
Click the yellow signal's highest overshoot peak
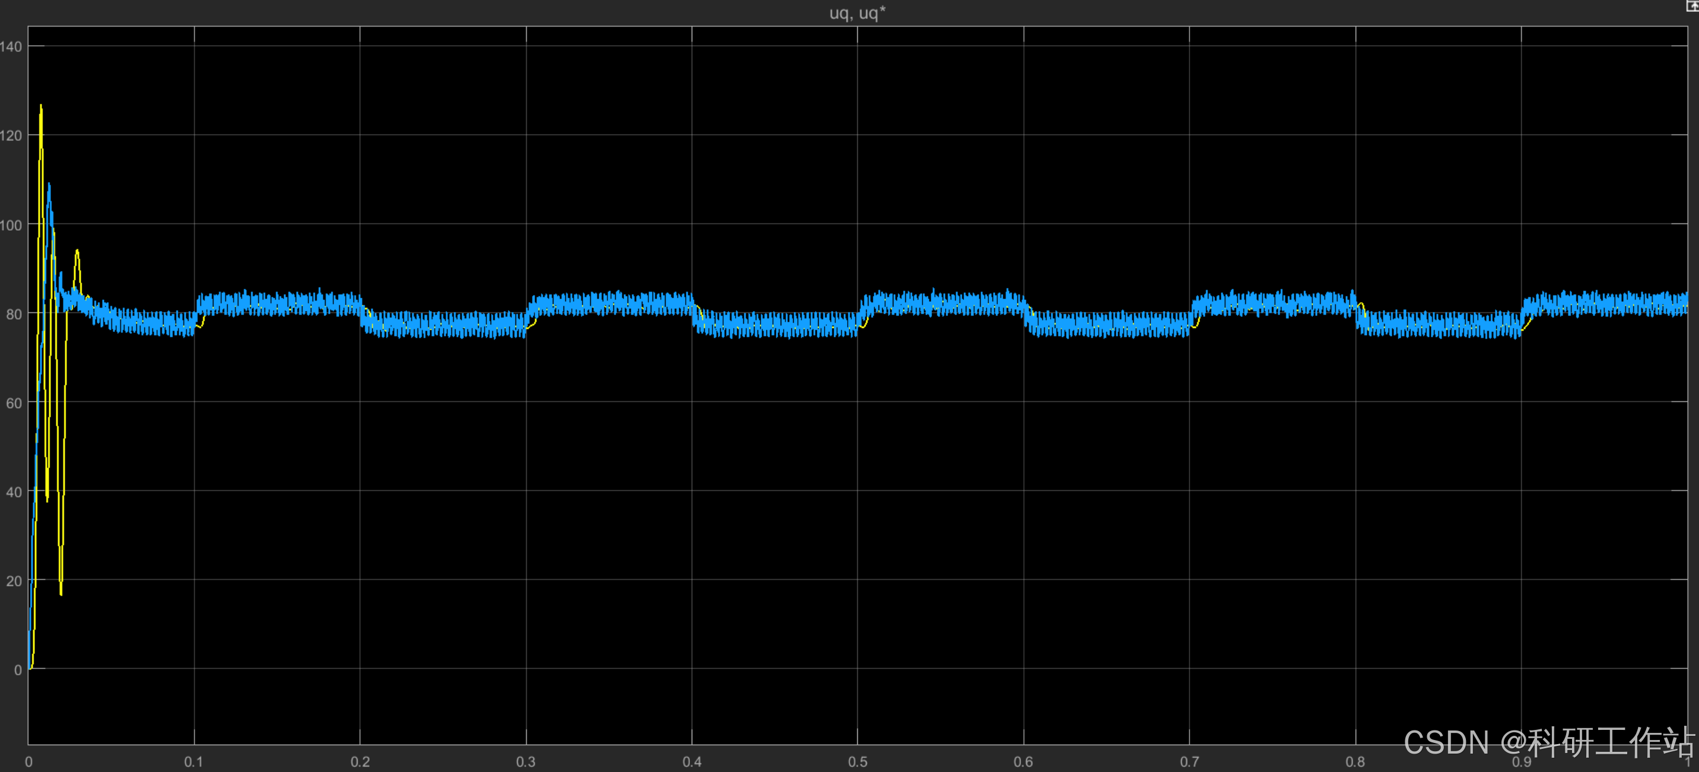tap(41, 106)
